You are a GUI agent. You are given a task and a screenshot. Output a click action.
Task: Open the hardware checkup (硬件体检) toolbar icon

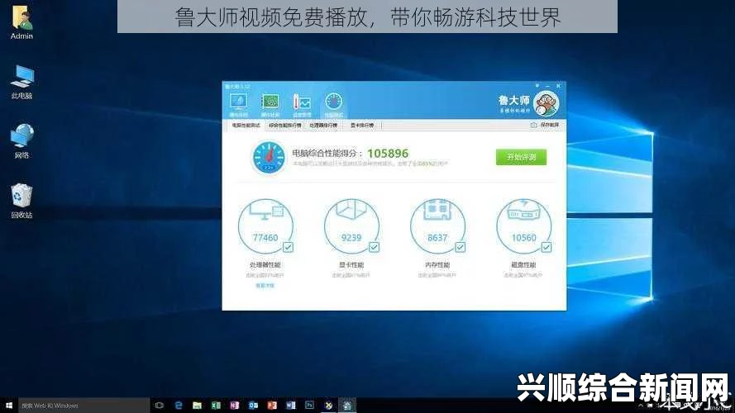tap(238, 105)
